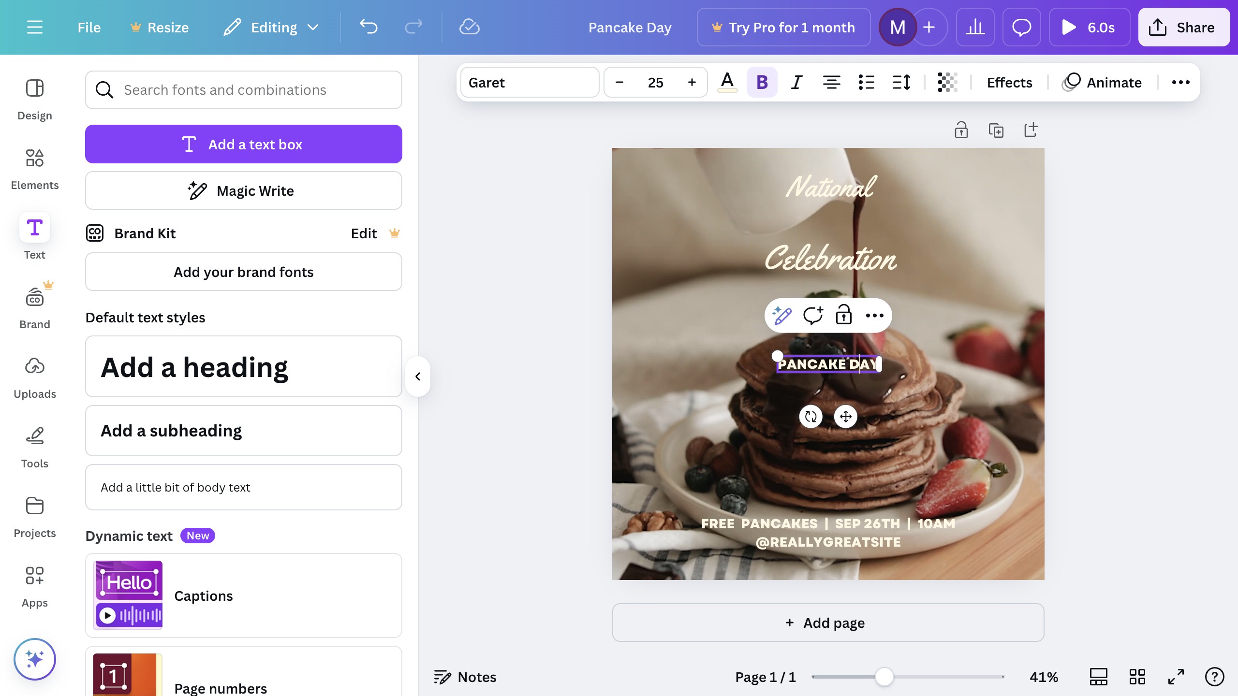Open the Design sidebar tab

pyautogui.click(x=34, y=99)
